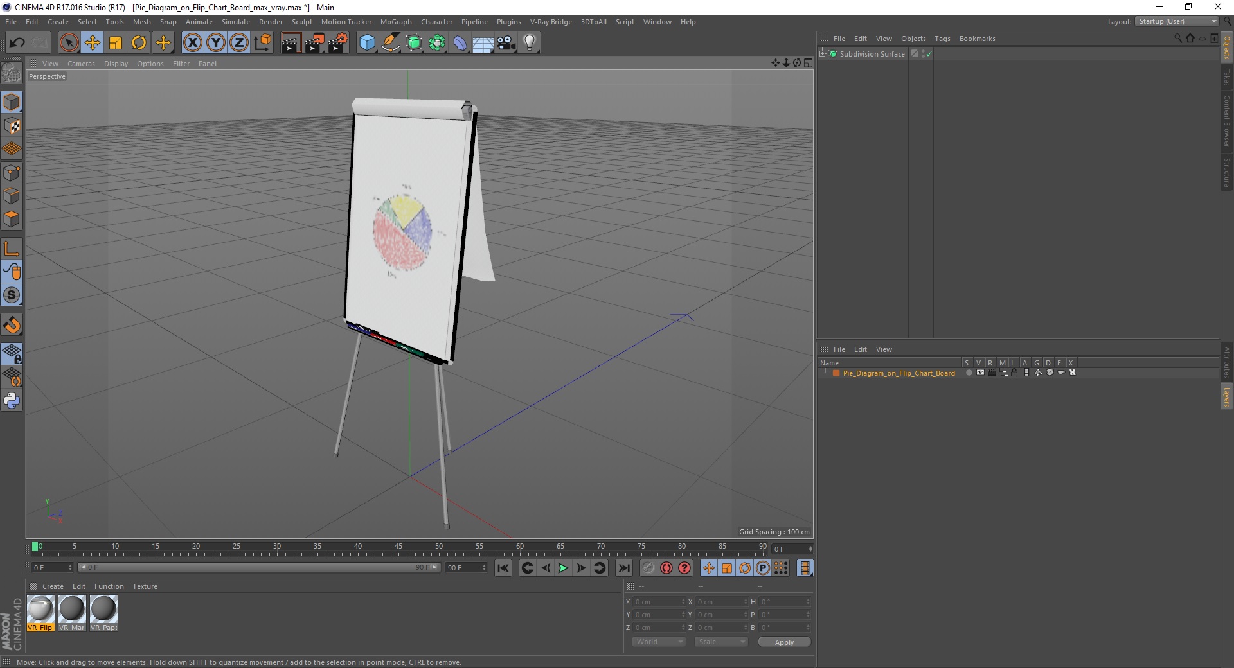Image resolution: width=1234 pixels, height=668 pixels.
Task: Toggle Enable Snap icon
Action: click(12, 325)
